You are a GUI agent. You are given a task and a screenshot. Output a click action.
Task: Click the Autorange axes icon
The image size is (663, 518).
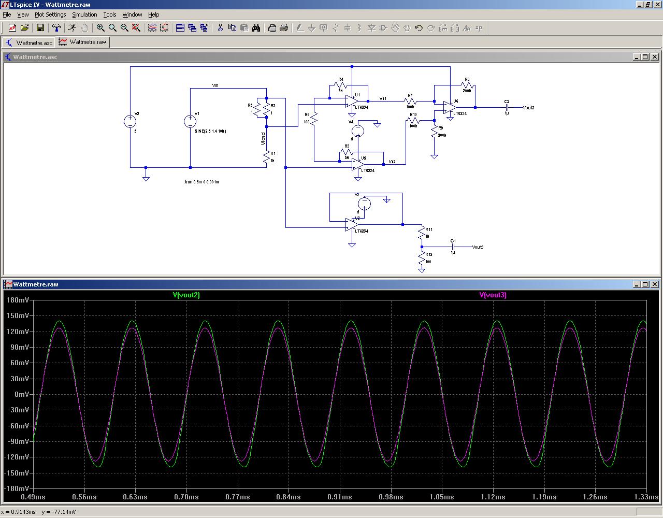point(164,28)
